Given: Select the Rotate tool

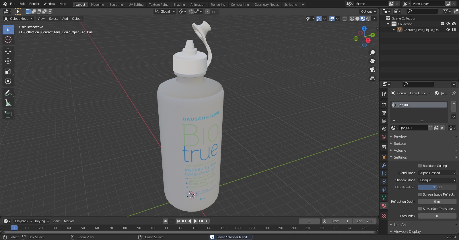Looking at the screenshot, I should pyautogui.click(x=8, y=61).
